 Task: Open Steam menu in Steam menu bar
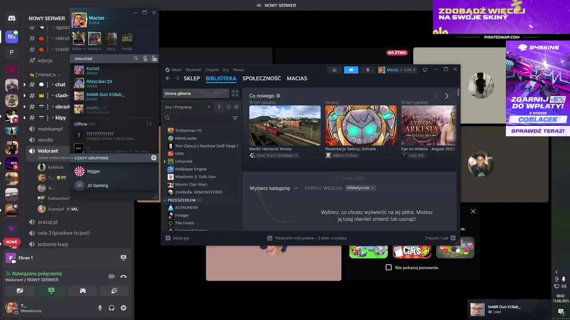point(176,70)
